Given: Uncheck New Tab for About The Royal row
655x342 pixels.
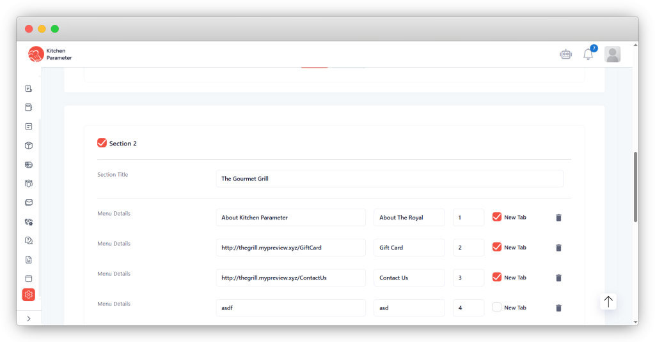Looking at the screenshot, I should point(496,217).
